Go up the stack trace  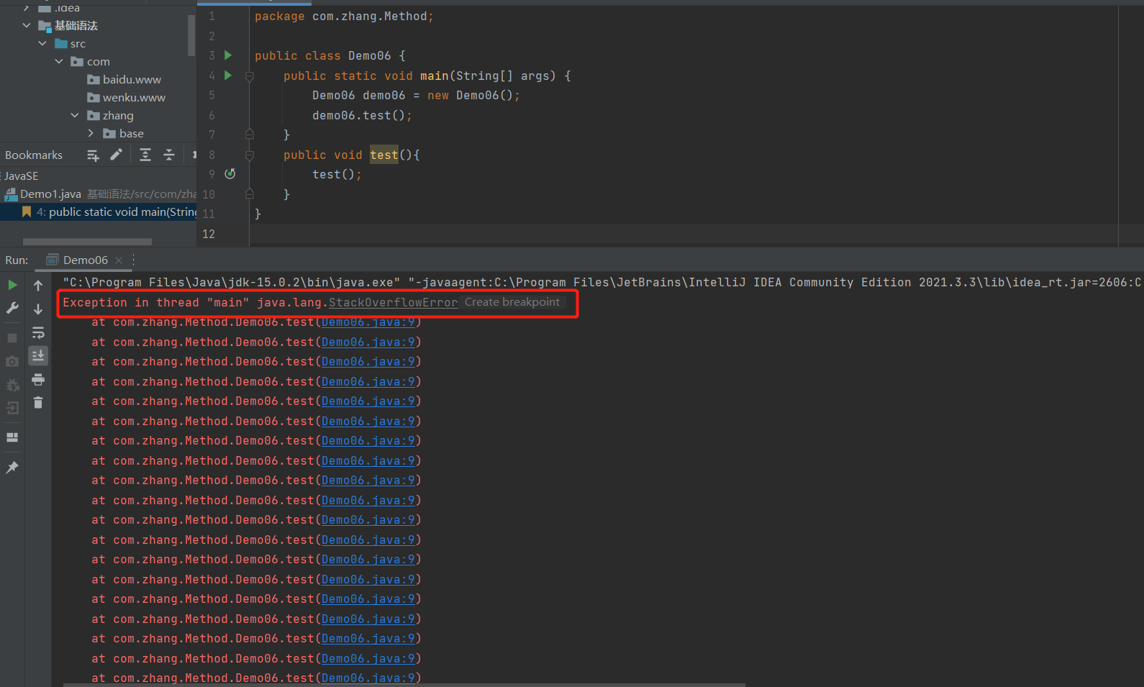38,286
